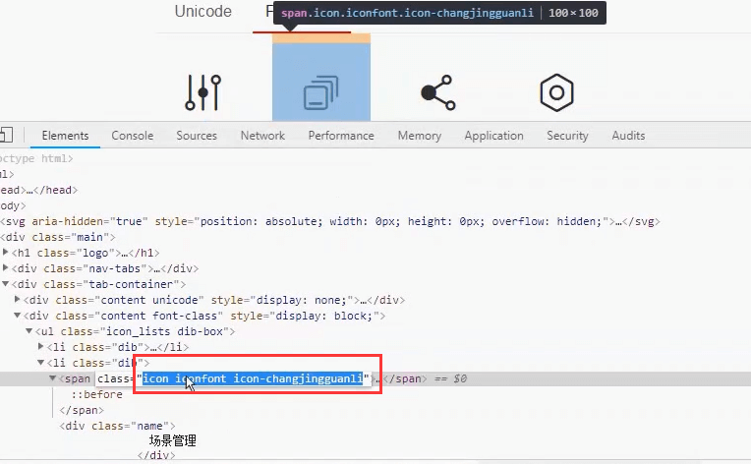The image size is (751, 464).
Task: Expand the div class="content unicode" node
Action: click(18, 299)
